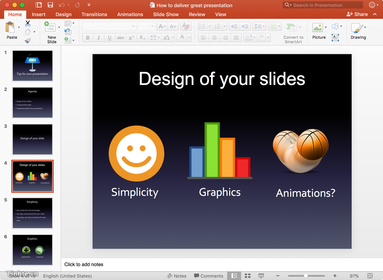Click the Redo arrow icon
The width and height of the screenshot is (383, 280).
(x=77, y=5)
